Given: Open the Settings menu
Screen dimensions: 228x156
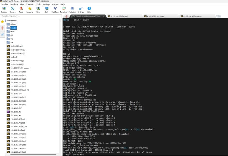Looking at the screenshot, I should click(46, 4).
